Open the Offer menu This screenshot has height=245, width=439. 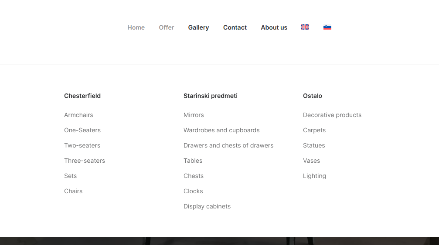point(166,27)
